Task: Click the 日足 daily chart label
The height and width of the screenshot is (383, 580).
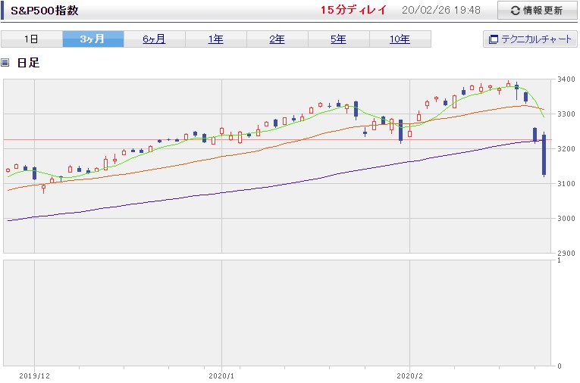Action: click(x=28, y=62)
